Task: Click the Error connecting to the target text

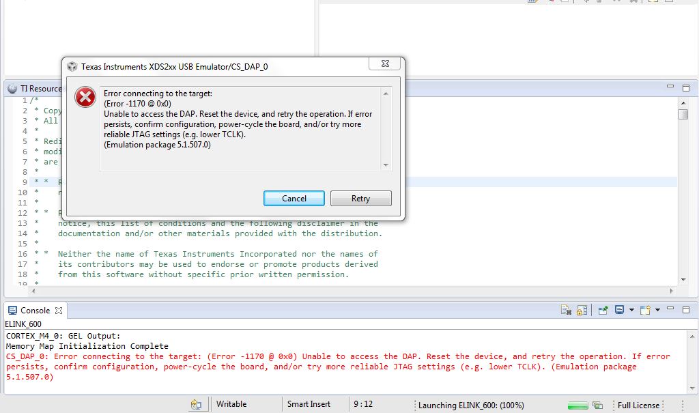Action: 158,94
